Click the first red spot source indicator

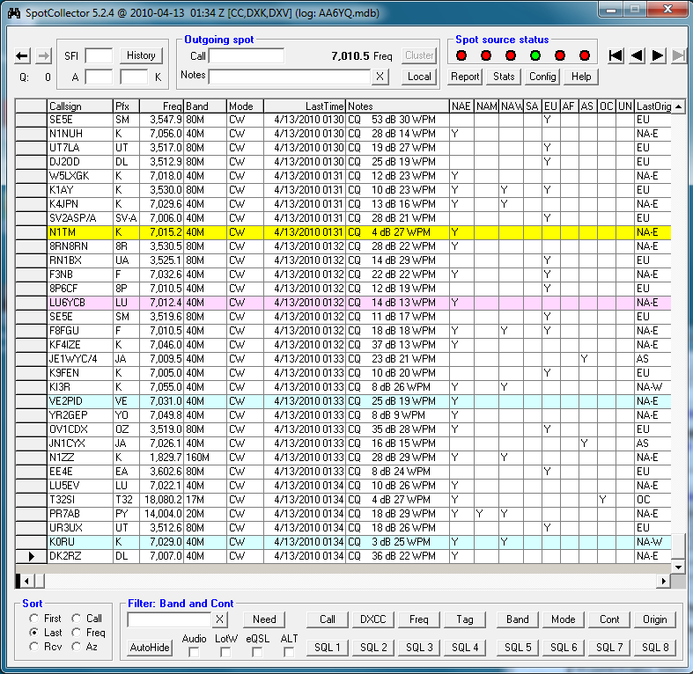tap(461, 55)
